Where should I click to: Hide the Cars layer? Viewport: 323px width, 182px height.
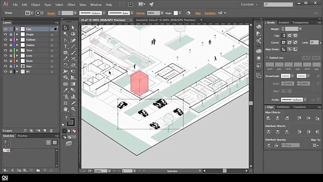click(5, 29)
